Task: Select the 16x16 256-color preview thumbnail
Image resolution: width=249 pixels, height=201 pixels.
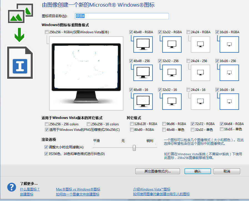Action: point(229,73)
